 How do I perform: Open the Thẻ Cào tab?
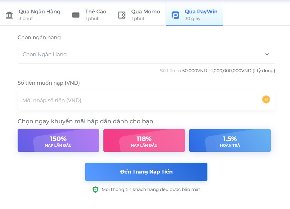pos(89,14)
